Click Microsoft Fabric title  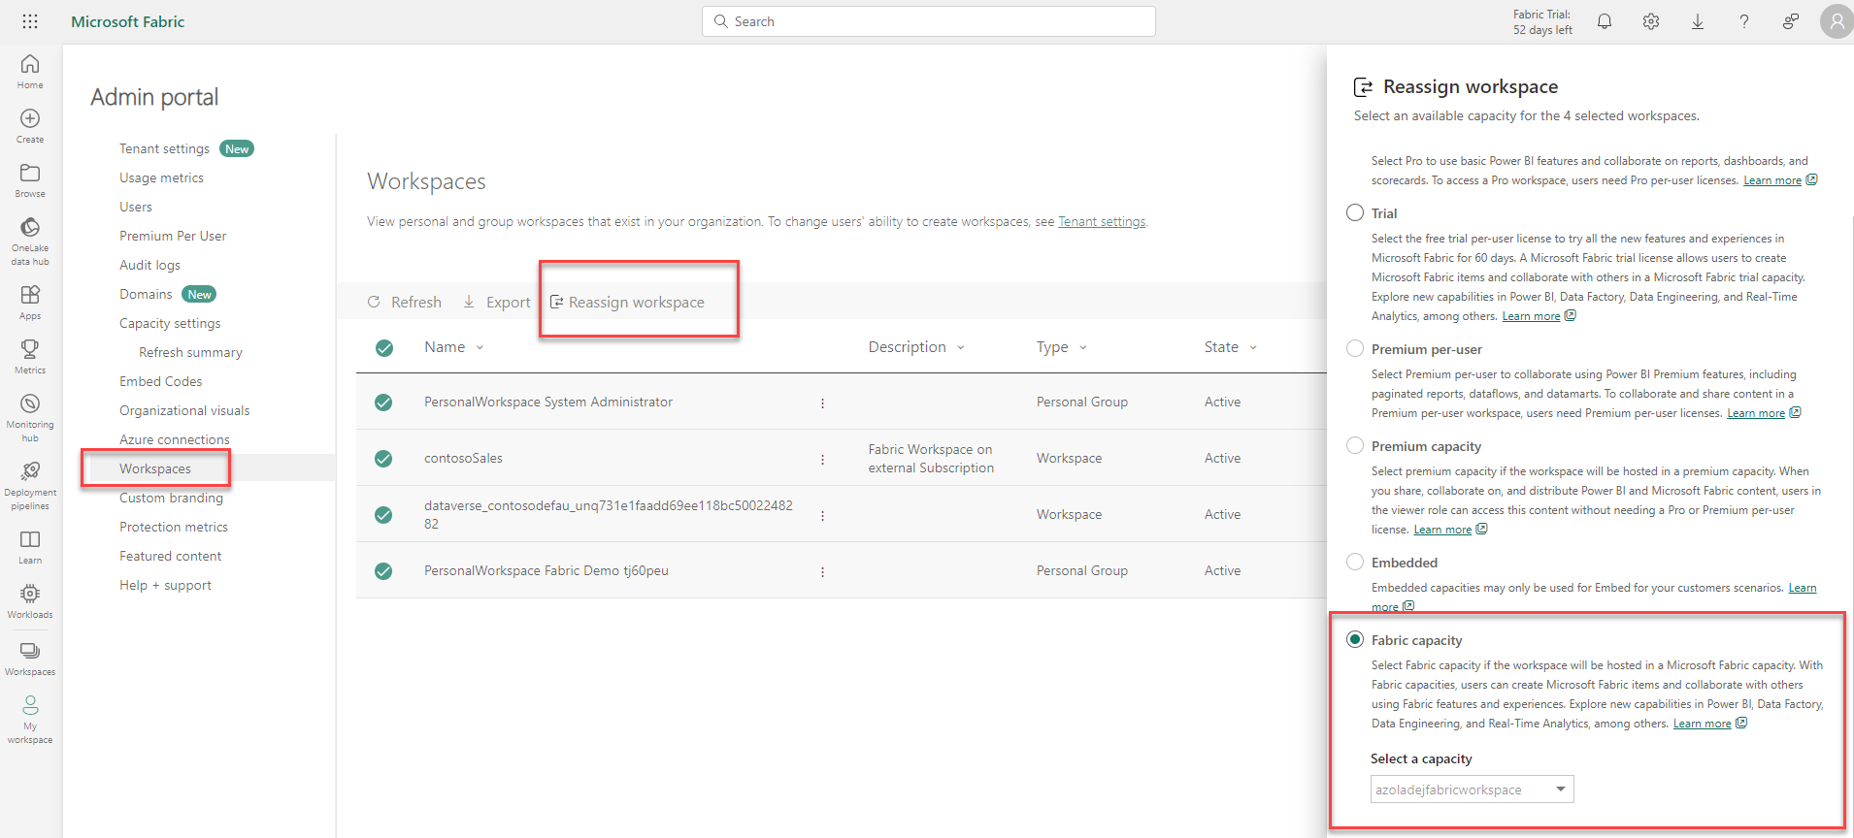coord(127,21)
